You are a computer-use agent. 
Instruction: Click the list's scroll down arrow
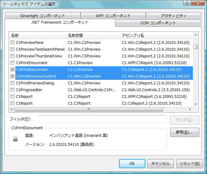coord(195,104)
